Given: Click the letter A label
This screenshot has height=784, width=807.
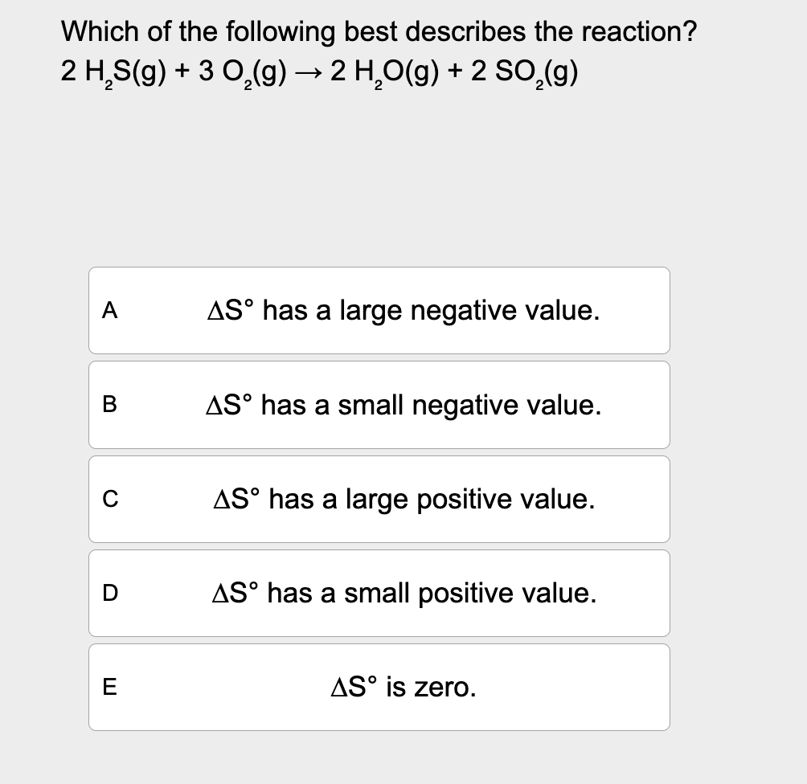Looking at the screenshot, I should 110,310.
